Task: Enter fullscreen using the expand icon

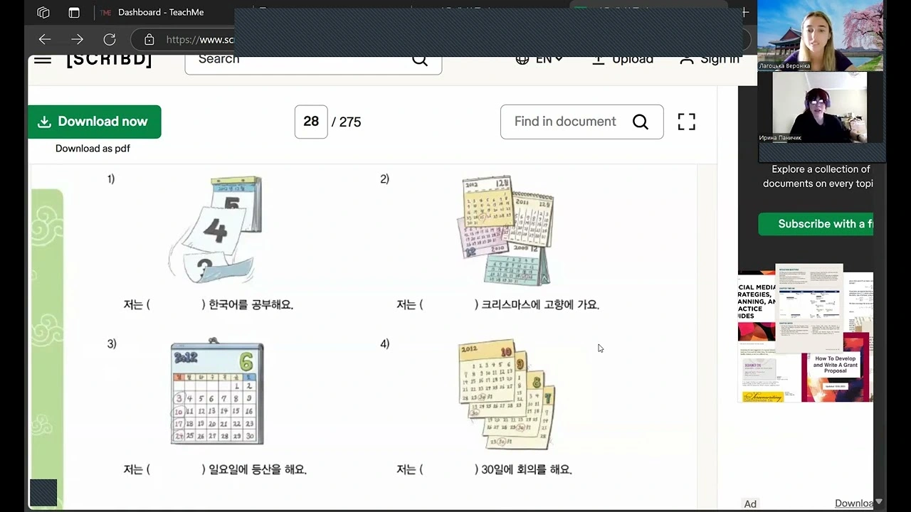Action: (x=686, y=122)
